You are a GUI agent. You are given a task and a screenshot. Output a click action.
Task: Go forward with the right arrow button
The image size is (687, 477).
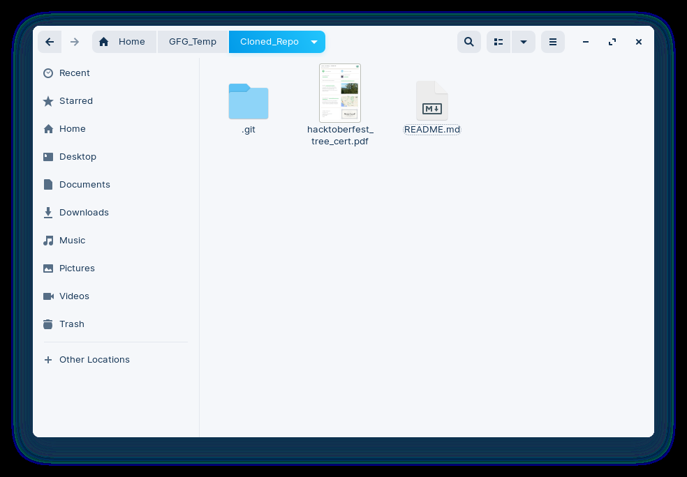point(75,42)
